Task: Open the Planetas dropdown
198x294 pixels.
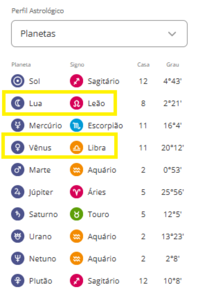Action: coord(99,34)
